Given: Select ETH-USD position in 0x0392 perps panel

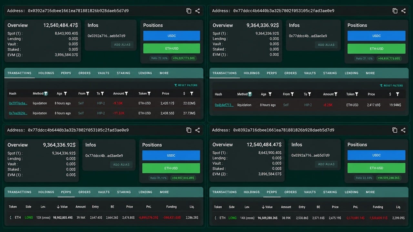Looking at the screenshot, I should (377, 168).
